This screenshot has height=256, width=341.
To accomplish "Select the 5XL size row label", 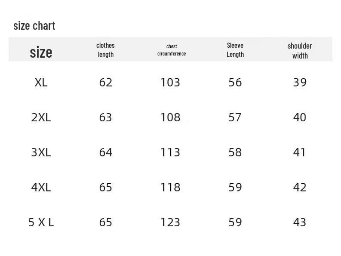I will point(41,222).
